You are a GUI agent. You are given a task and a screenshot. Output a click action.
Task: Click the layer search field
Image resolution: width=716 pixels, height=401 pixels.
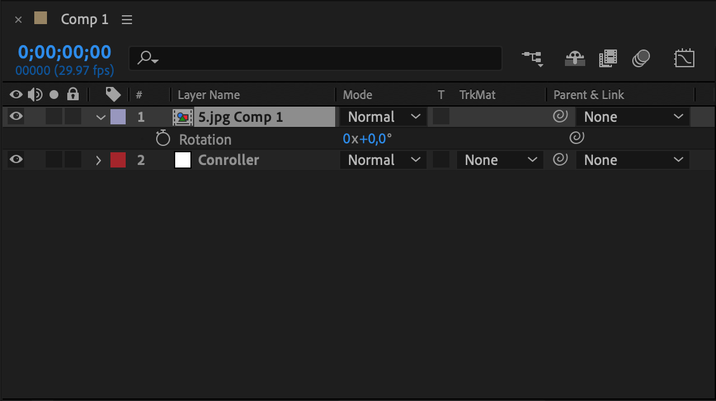(x=317, y=58)
